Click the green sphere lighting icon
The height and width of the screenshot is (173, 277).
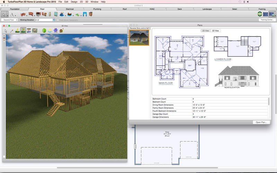coord(44,30)
